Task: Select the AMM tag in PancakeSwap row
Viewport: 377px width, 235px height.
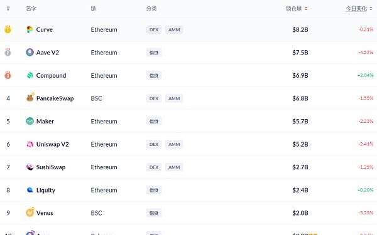Action: 174,98
